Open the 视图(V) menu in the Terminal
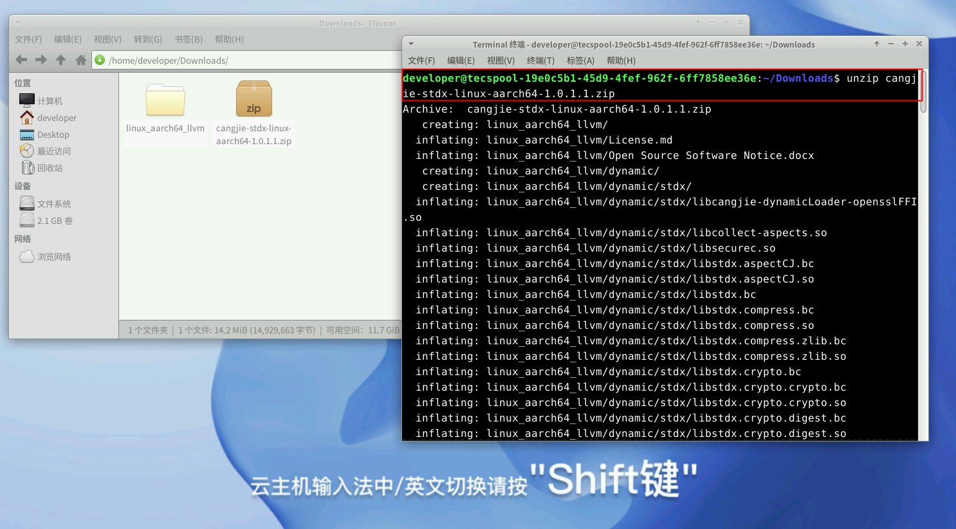 [x=501, y=60]
